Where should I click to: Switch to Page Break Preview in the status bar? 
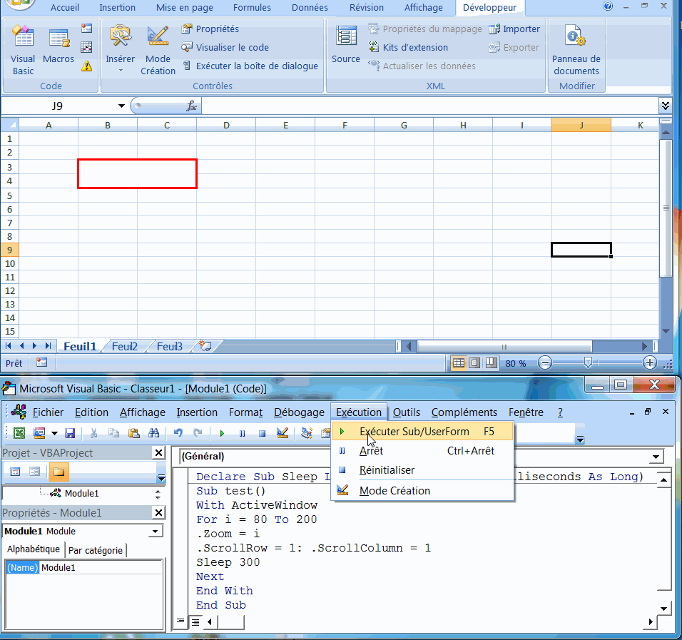[x=491, y=363]
